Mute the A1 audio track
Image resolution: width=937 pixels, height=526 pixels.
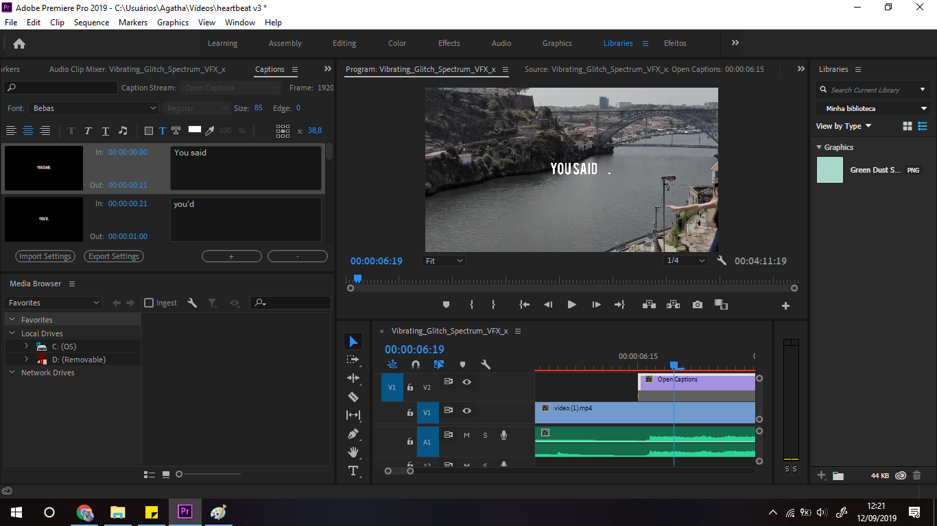tap(466, 434)
